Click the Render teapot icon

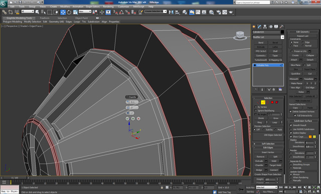[231, 12]
